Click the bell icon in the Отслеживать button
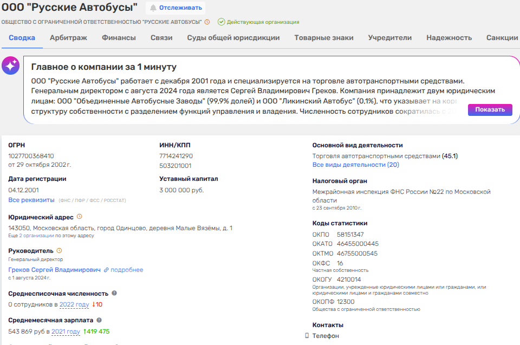The height and width of the screenshot is (345, 520). [x=153, y=8]
